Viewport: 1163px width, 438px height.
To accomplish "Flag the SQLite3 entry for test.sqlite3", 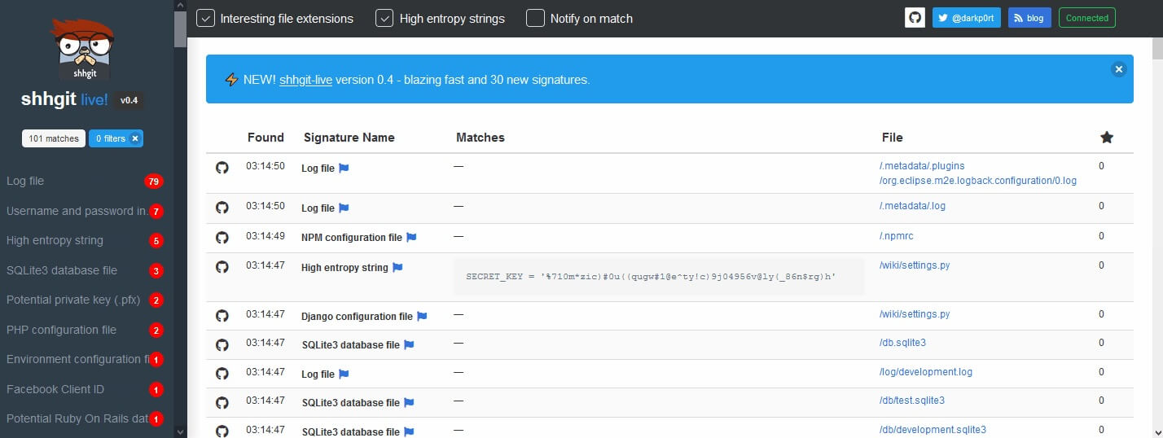I will coord(409,403).
